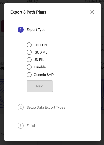The image size is (104, 145).
Task: Click the path plan map thumbnail at right edge
Action: pos(102,94)
